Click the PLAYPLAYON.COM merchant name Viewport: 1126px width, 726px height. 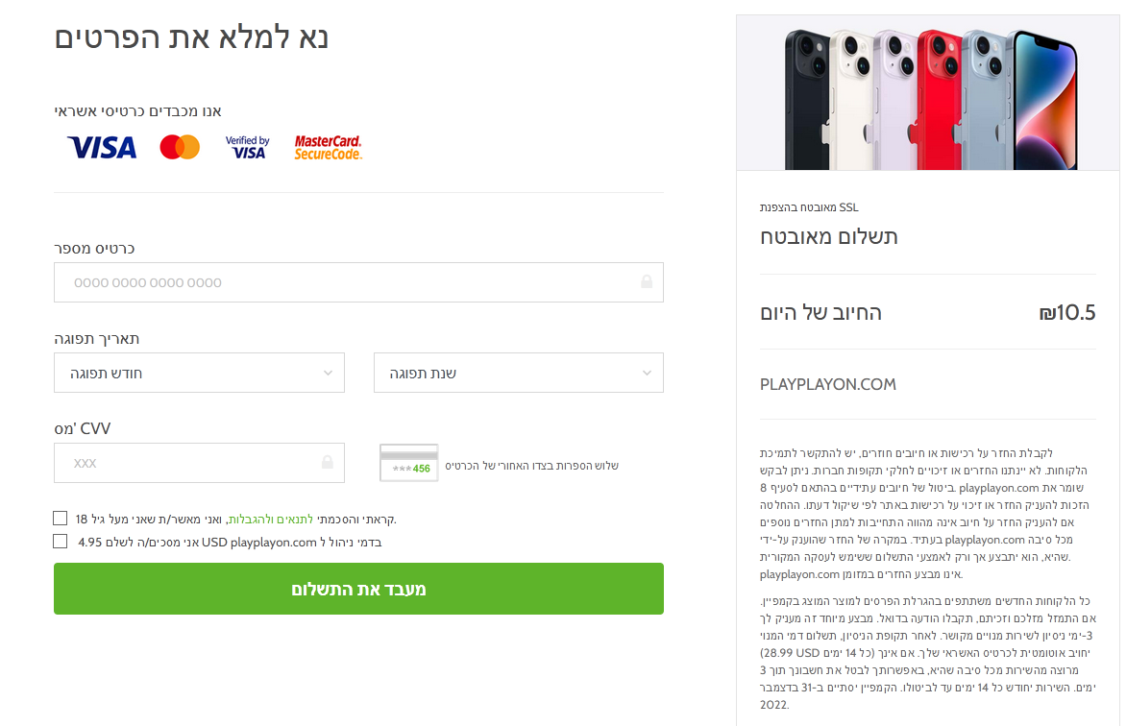pyautogui.click(x=827, y=384)
